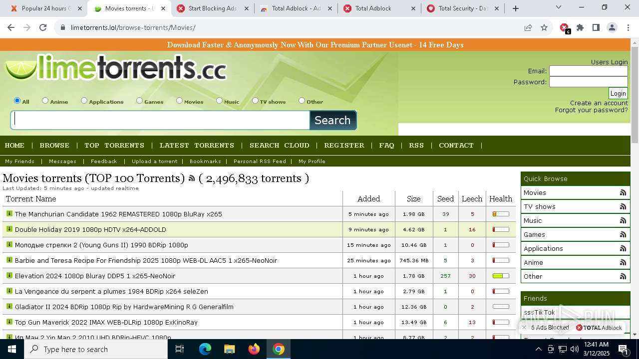Screen dimensions: 639x359
Task: Click the Email login field
Action: pyautogui.click(x=589, y=71)
